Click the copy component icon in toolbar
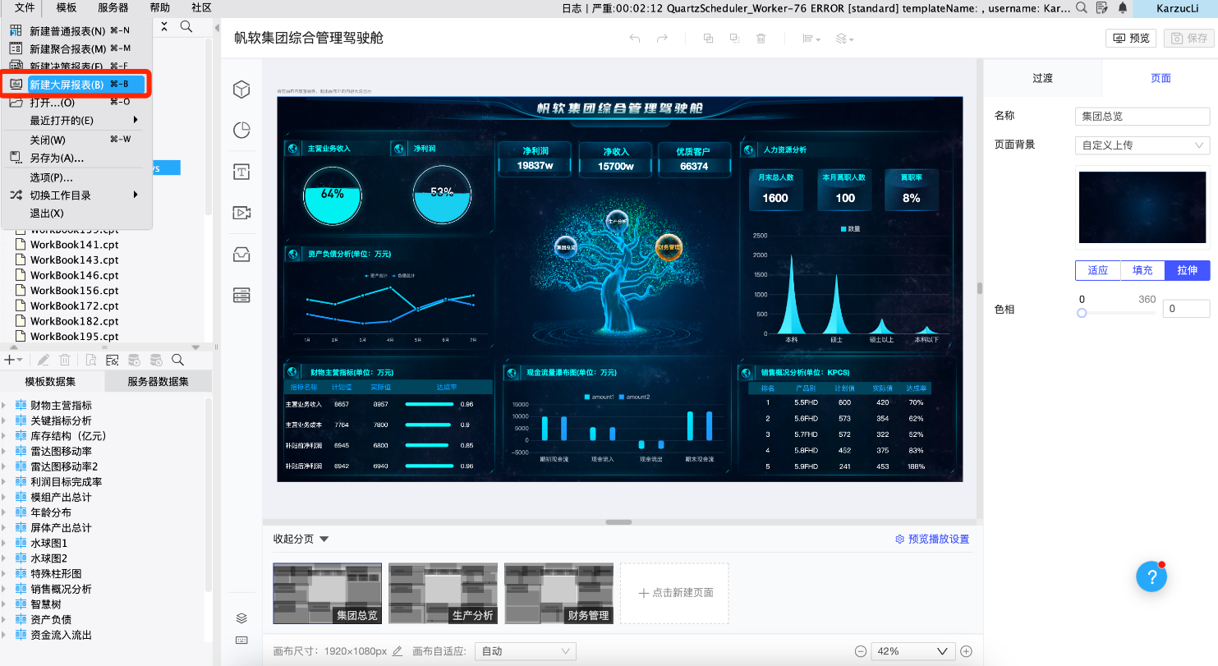The image size is (1218, 666). (708, 39)
